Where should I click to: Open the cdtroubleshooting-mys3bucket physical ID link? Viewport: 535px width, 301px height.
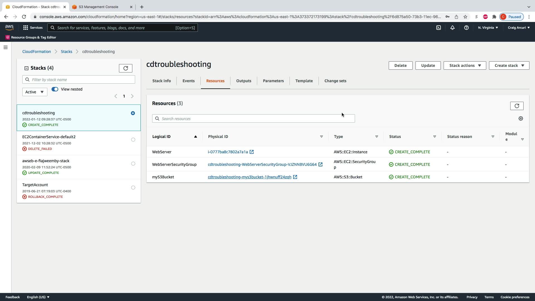click(249, 177)
